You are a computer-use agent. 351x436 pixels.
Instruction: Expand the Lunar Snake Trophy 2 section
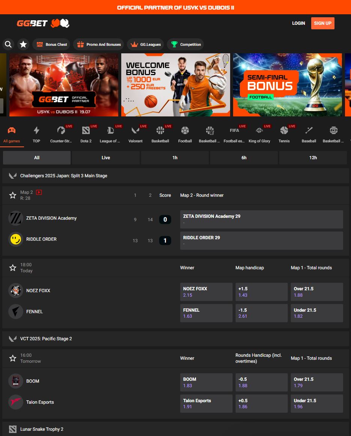pyautogui.click(x=175, y=429)
